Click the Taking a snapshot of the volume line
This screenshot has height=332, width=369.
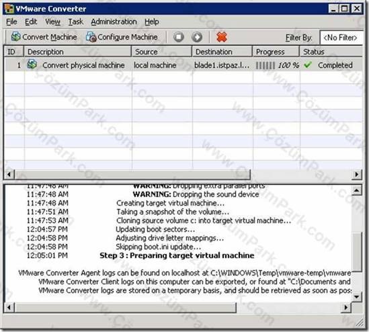pos(173,212)
